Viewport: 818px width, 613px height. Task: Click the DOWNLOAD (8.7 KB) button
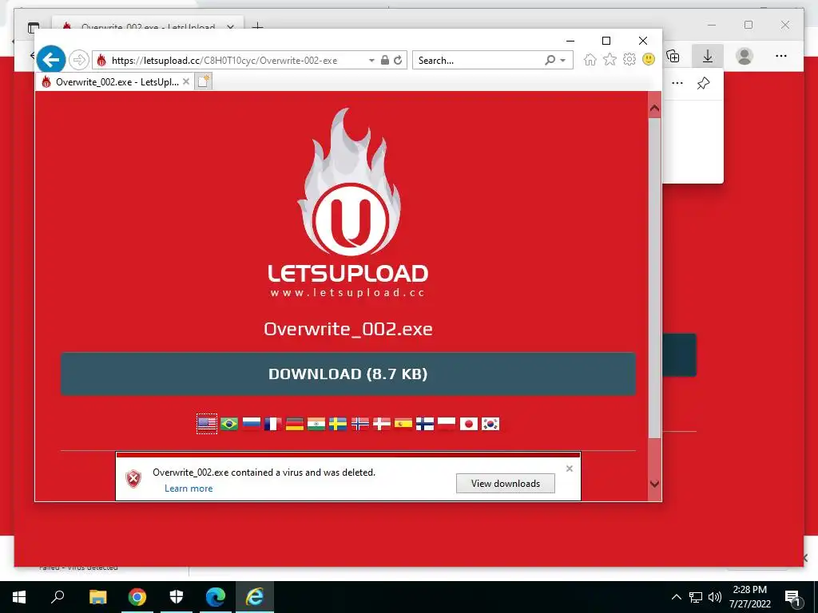348,374
